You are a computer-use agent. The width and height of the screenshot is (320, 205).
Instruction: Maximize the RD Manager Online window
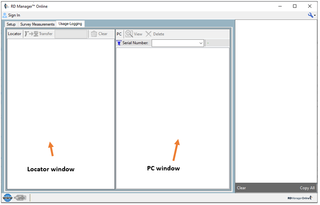click(x=295, y=6)
